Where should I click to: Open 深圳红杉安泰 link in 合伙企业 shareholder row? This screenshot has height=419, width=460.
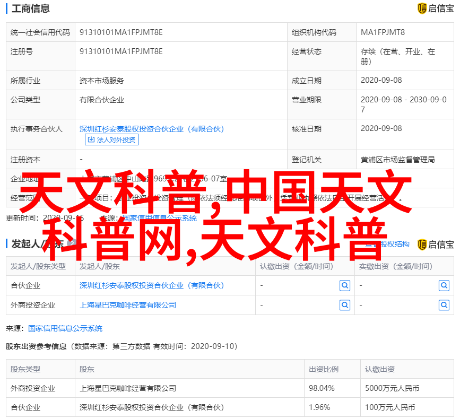[152, 285]
